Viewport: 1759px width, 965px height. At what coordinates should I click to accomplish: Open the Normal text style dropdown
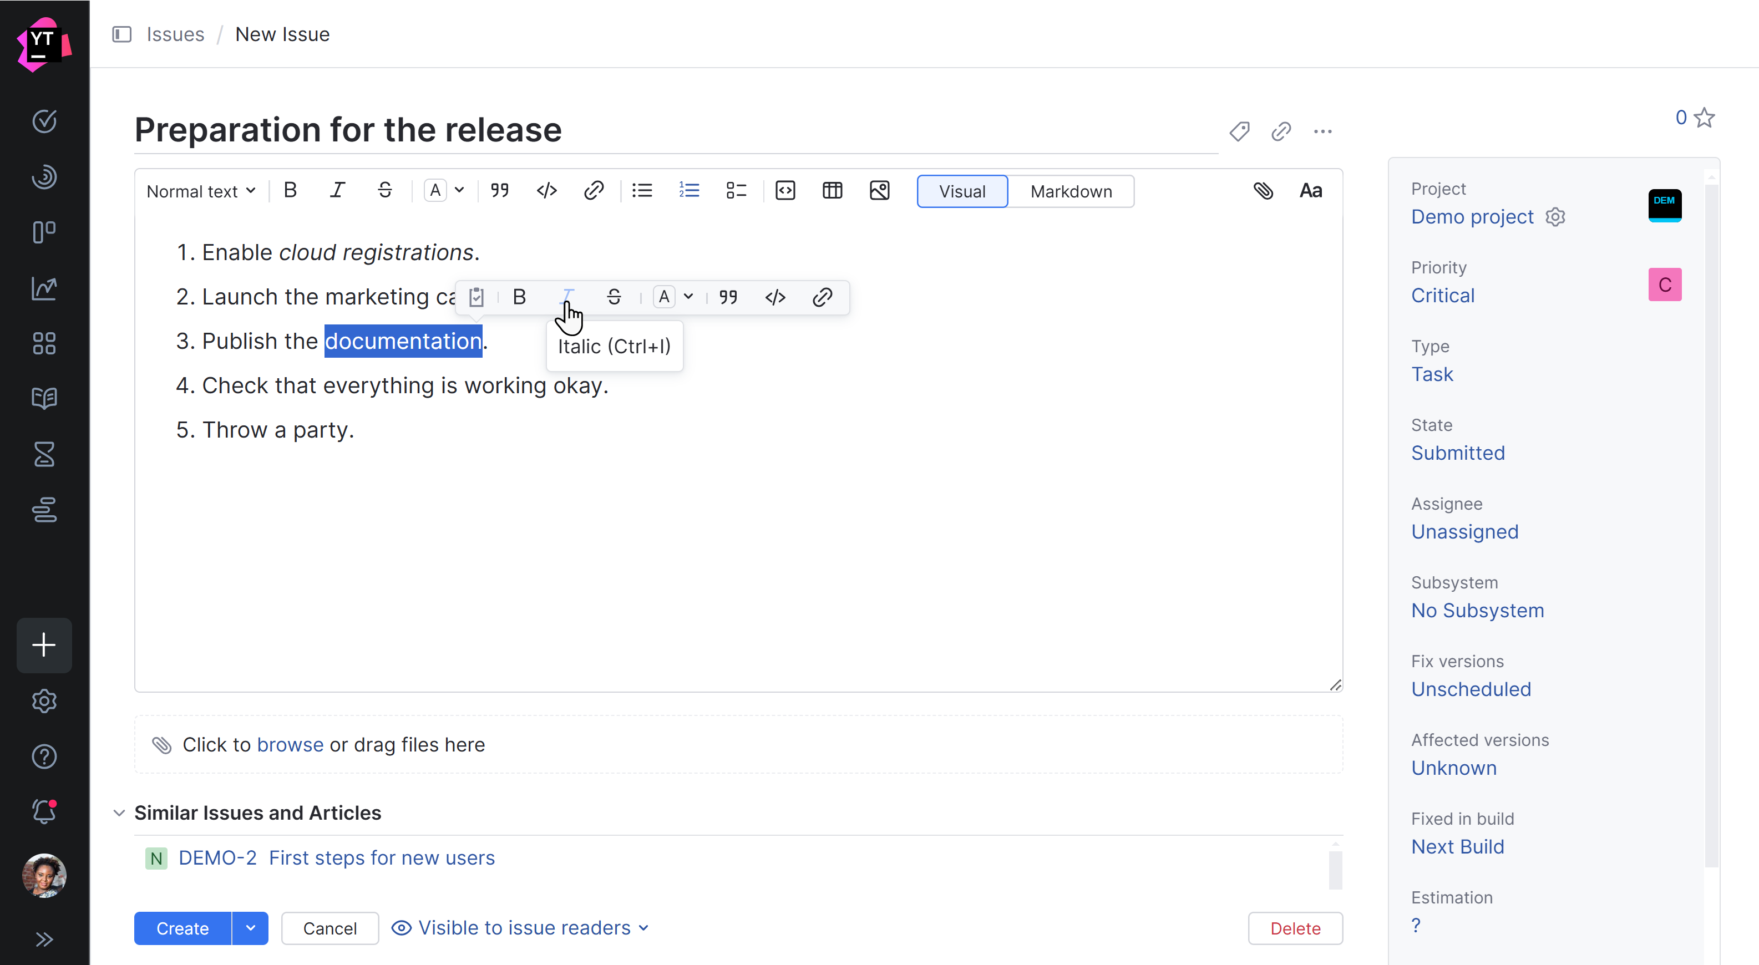pyautogui.click(x=200, y=190)
